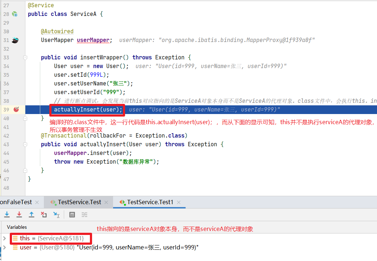Image resolution: width=377 pixels, height=261 pixels.
Task: Click the userMapper.insert(user) call
Action: [93, 153]
